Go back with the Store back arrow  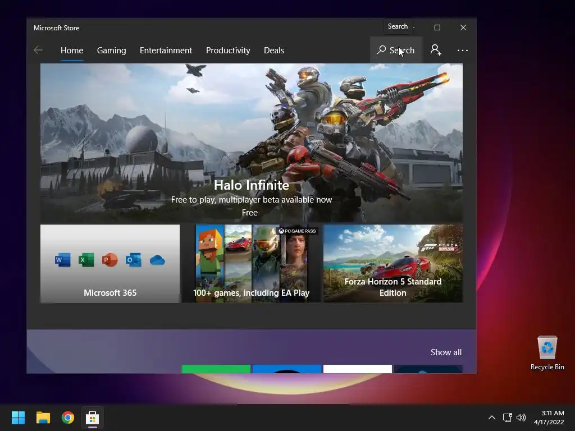[38, 50]
